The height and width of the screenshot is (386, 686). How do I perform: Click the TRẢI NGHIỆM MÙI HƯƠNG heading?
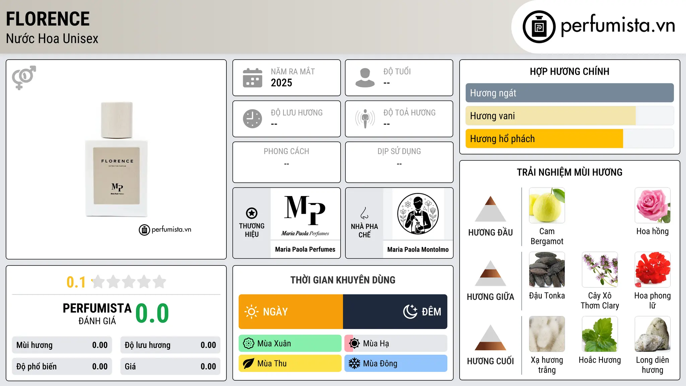[569, 172]
